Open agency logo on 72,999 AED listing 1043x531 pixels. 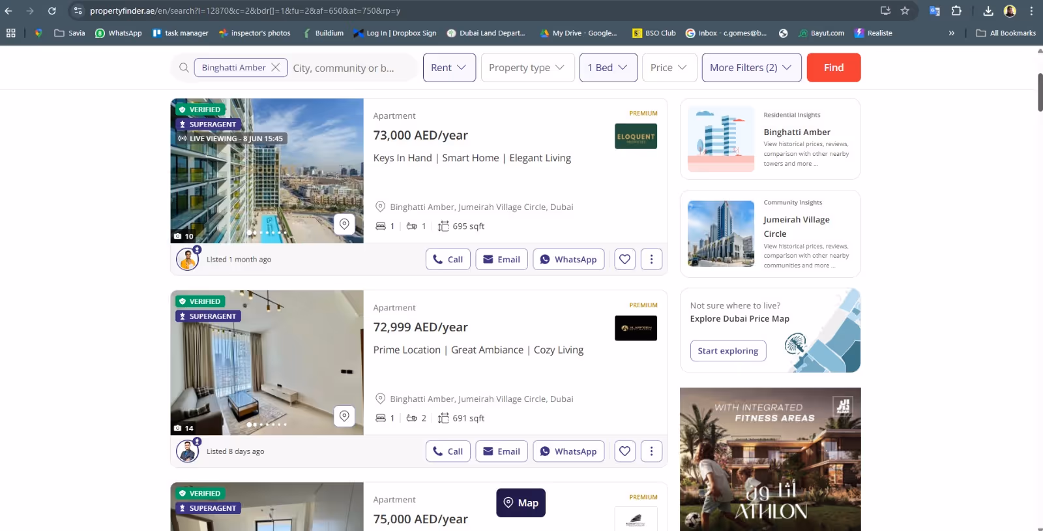pyautogui.click(x=636, y=328)
